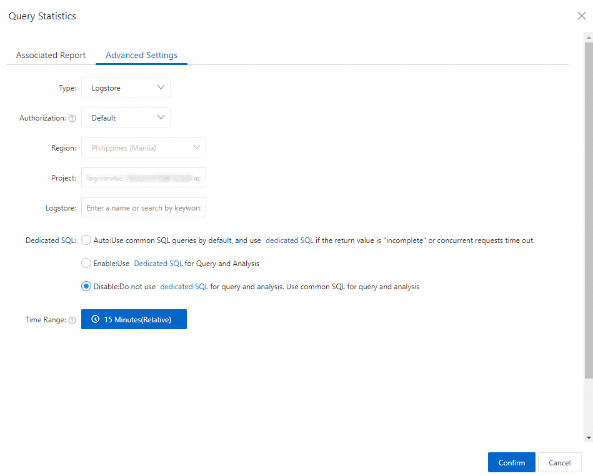Open the 15 Minutes(Relative) time range picker

[134, 319]
